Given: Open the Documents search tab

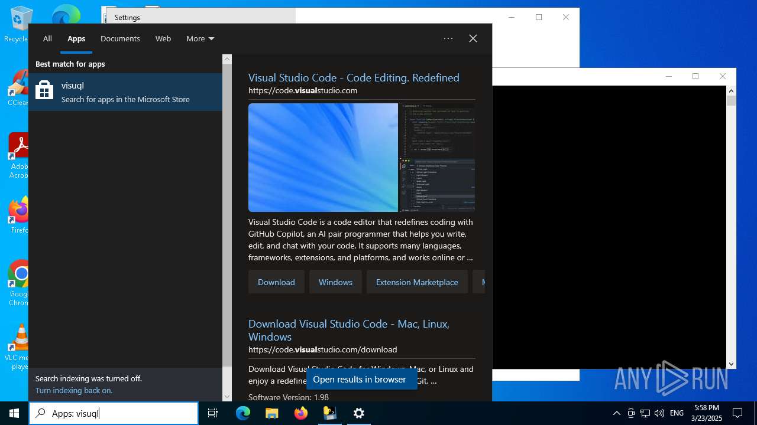Looking at the screenshot, I should pyautogui.click(x=120, y=38).
